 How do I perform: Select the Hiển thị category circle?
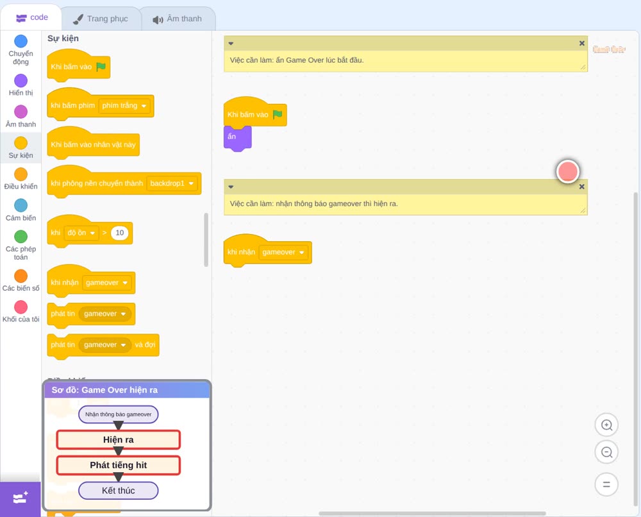(x=21, y=81)
